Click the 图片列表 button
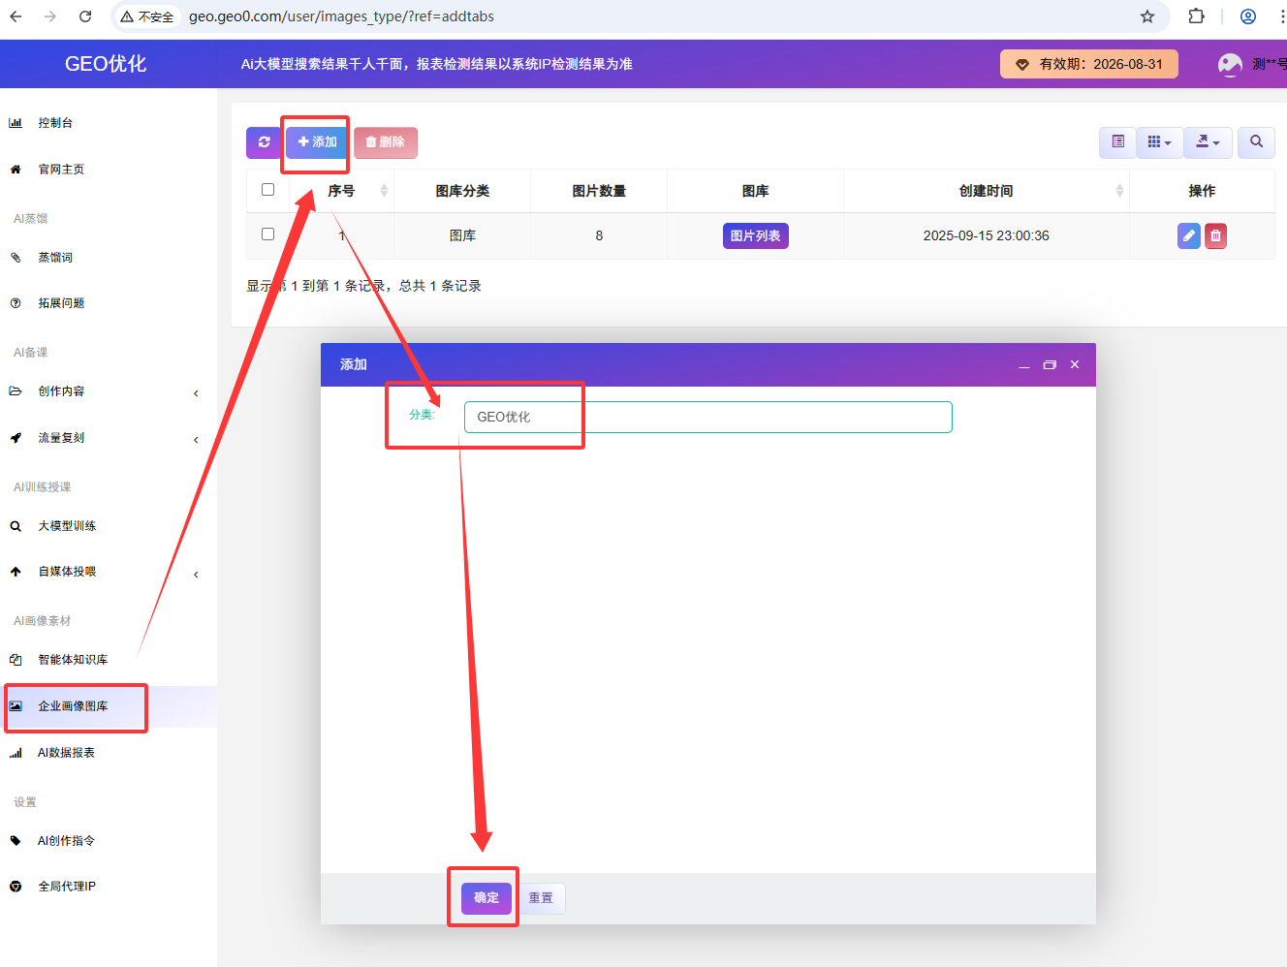1287x967 pixels. (755, 235)
